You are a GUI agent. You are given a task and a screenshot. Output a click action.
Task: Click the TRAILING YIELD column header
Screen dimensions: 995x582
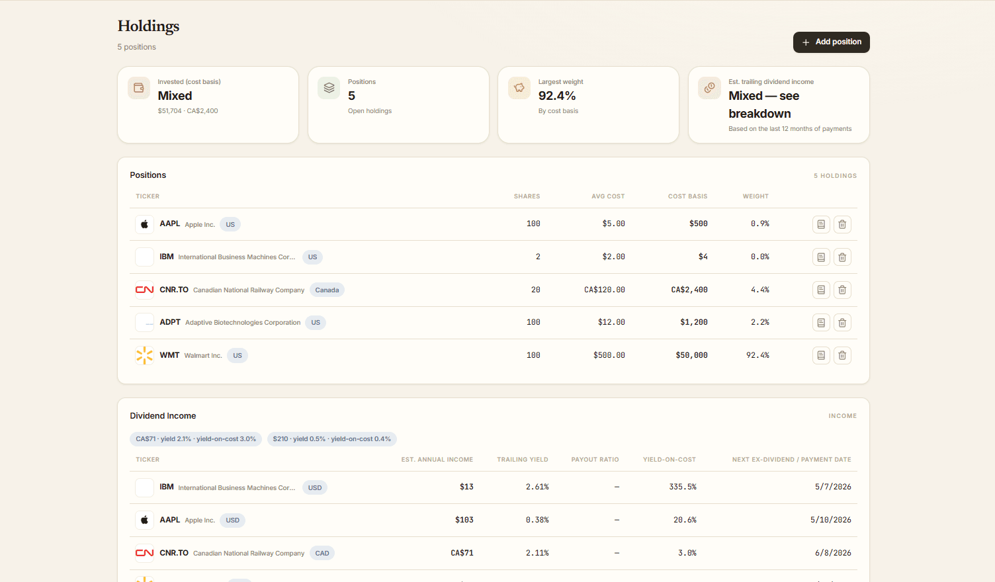click(523, 460)
